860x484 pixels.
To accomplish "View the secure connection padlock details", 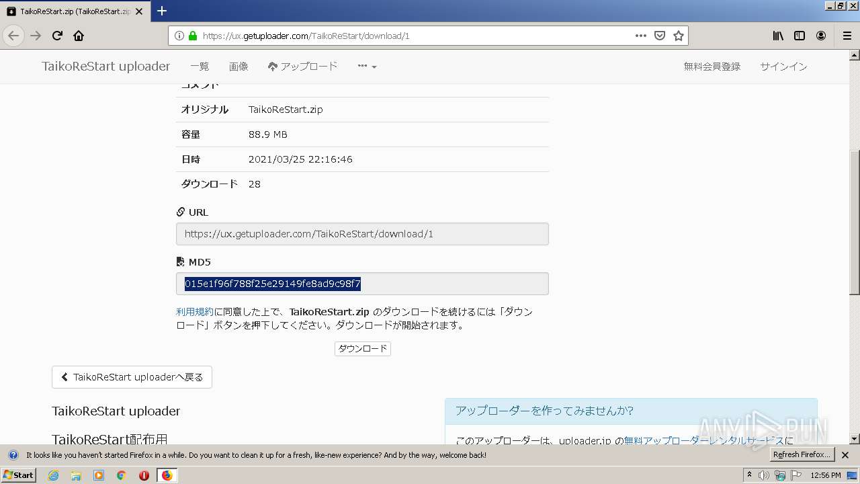I will [193, 36].
